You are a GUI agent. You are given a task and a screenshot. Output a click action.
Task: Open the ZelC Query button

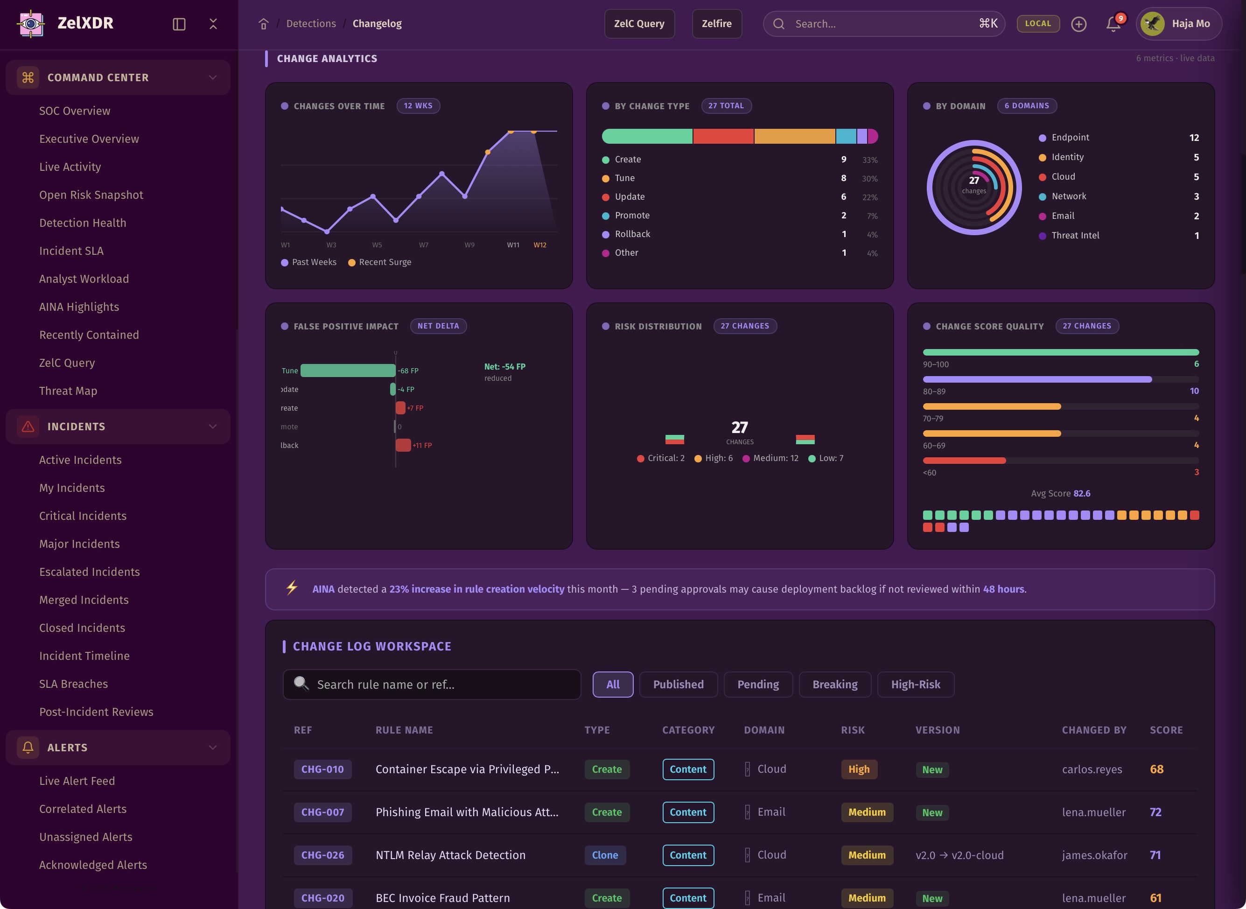tap(639, 24)
